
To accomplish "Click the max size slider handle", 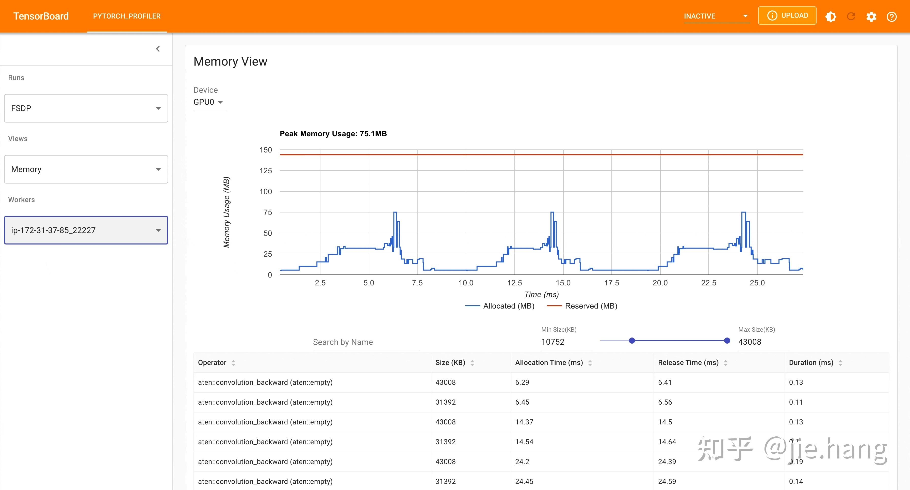I will pyautogui.click(x=727, y=341).
